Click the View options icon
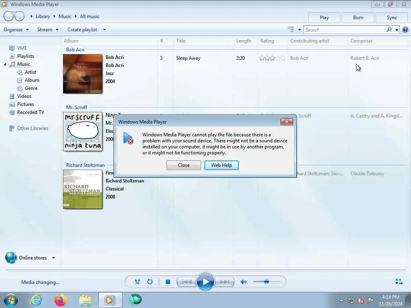This screenshot has height=308, width=411. [x=291, y=29]
